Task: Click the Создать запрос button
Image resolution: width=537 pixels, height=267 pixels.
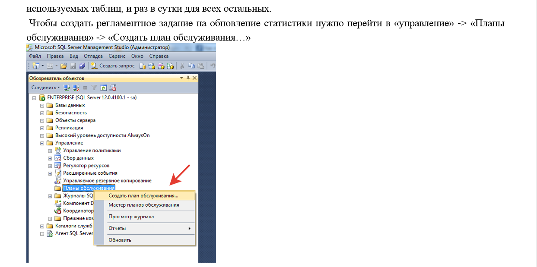Action: point(113,66)
